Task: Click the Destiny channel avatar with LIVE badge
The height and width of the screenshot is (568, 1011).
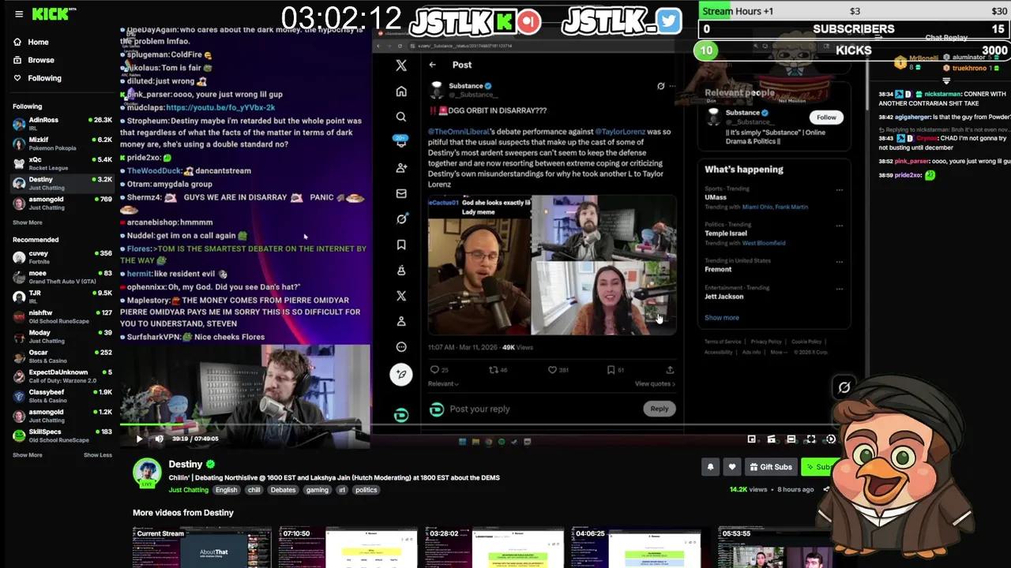Action: coord(147,473)
